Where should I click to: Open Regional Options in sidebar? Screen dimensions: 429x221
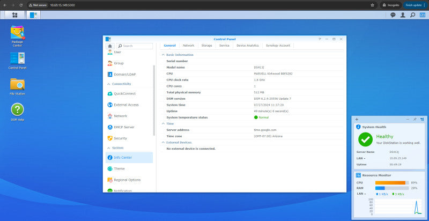coord(129,180)
